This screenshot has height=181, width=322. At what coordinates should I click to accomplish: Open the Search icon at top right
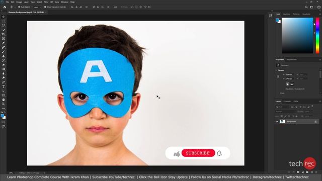pyautogui.click(x=306, y=7)
